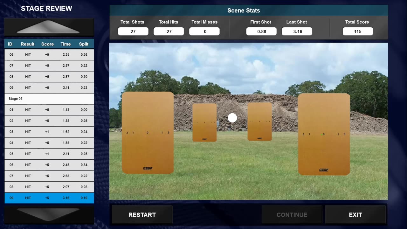Click the First Shot value 0.88
The width and height of the screenshot is (407, 229).
(x=261, y=31)
